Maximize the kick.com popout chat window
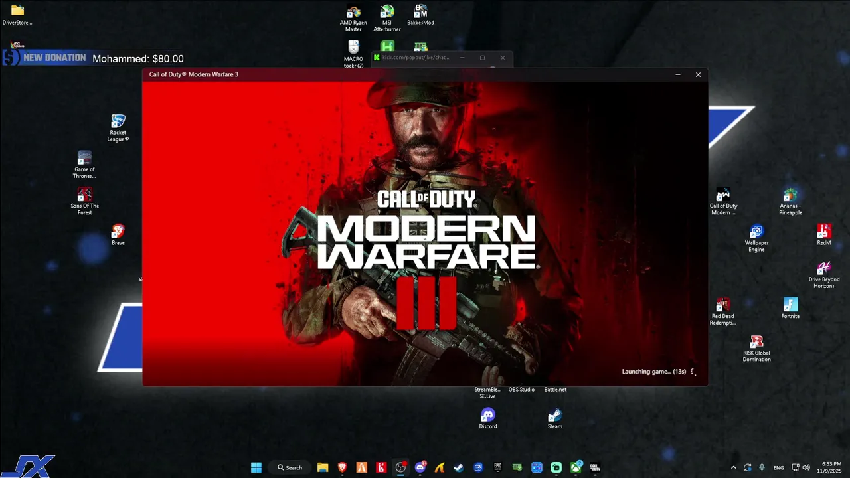 point(483,58)
